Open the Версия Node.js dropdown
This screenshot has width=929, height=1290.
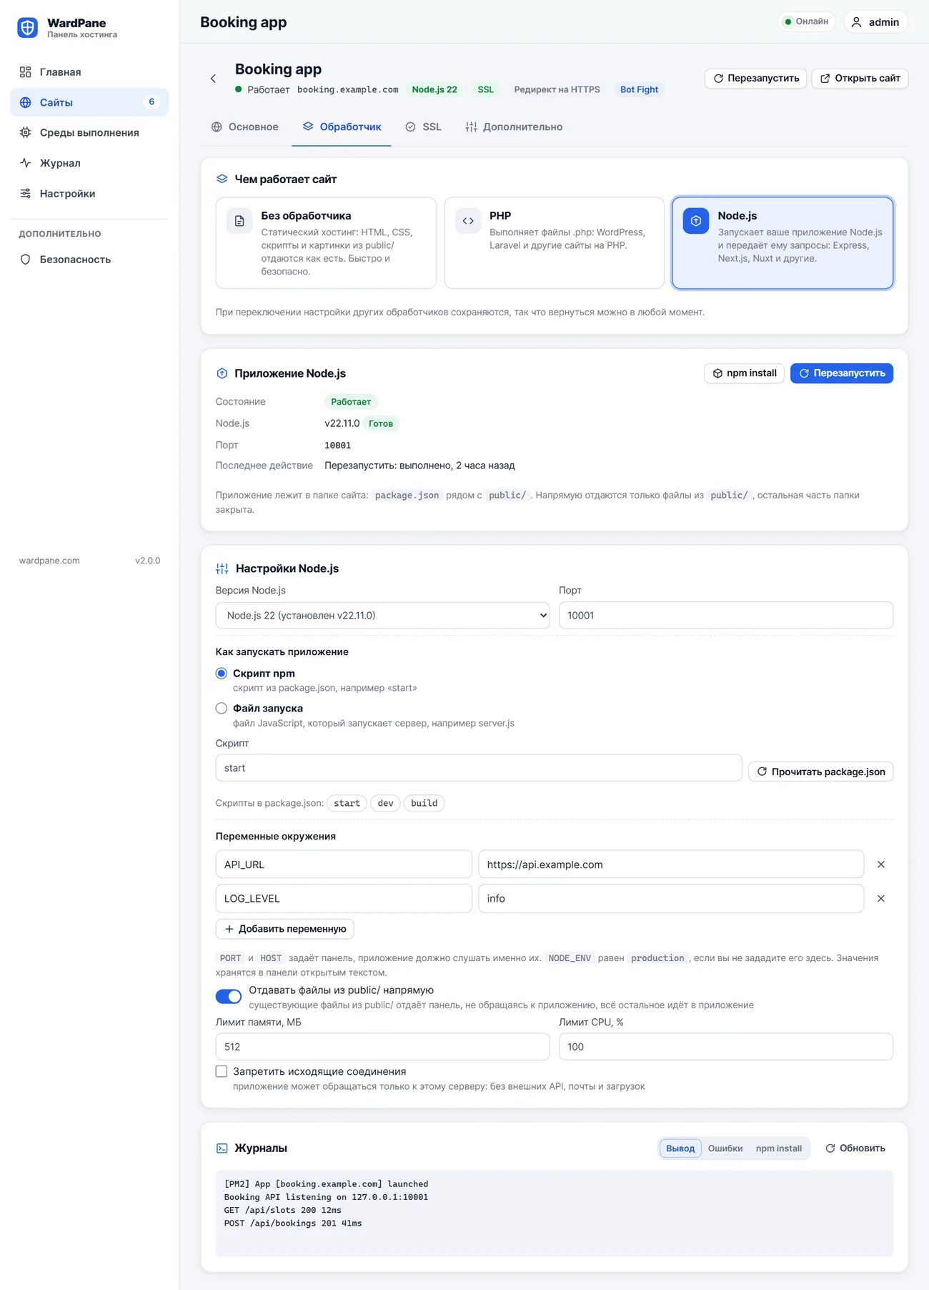(382, 616)
